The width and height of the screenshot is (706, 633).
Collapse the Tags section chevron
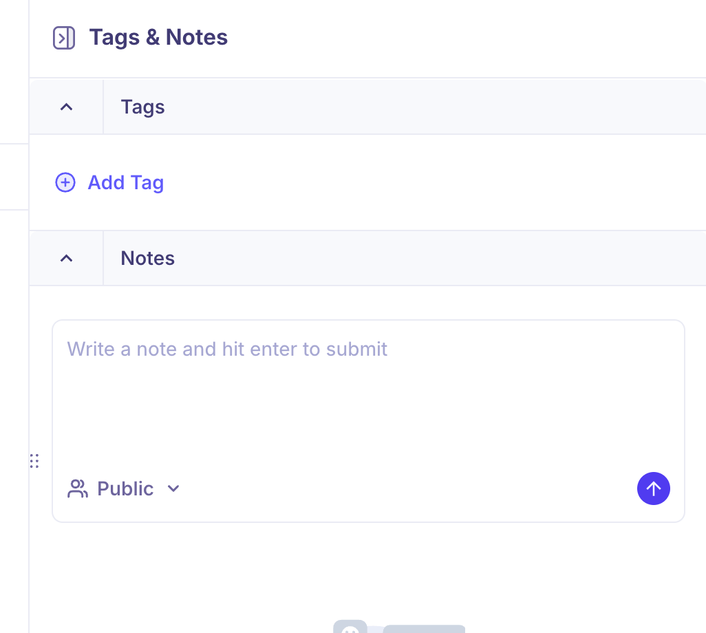click(66, 107)
